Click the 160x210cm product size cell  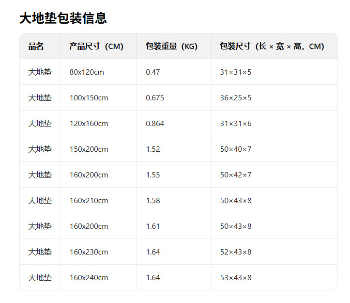coord(89,201)
